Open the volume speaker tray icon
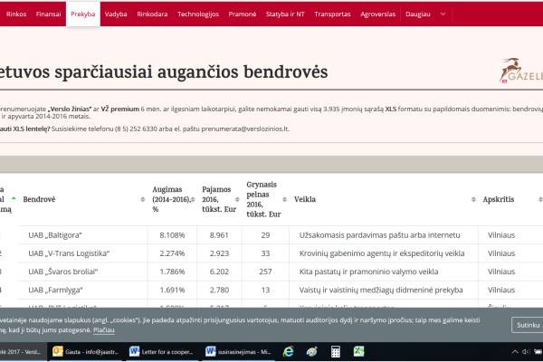543x362 pixels. coord(526,352)
